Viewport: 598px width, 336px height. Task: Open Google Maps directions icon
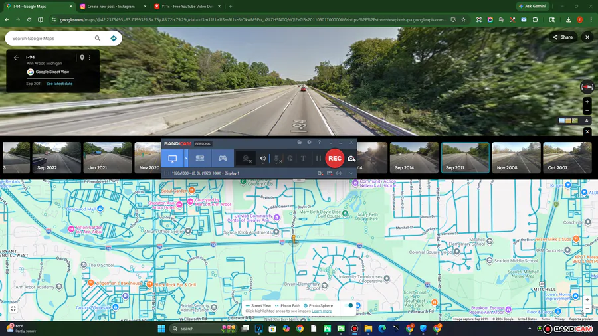[x=113, y=38]
